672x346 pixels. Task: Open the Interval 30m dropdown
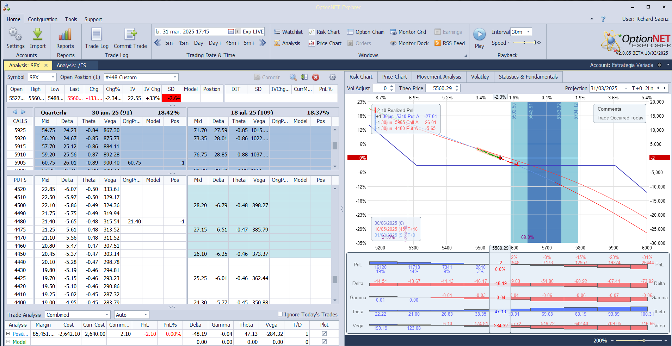tap(528, 32)
